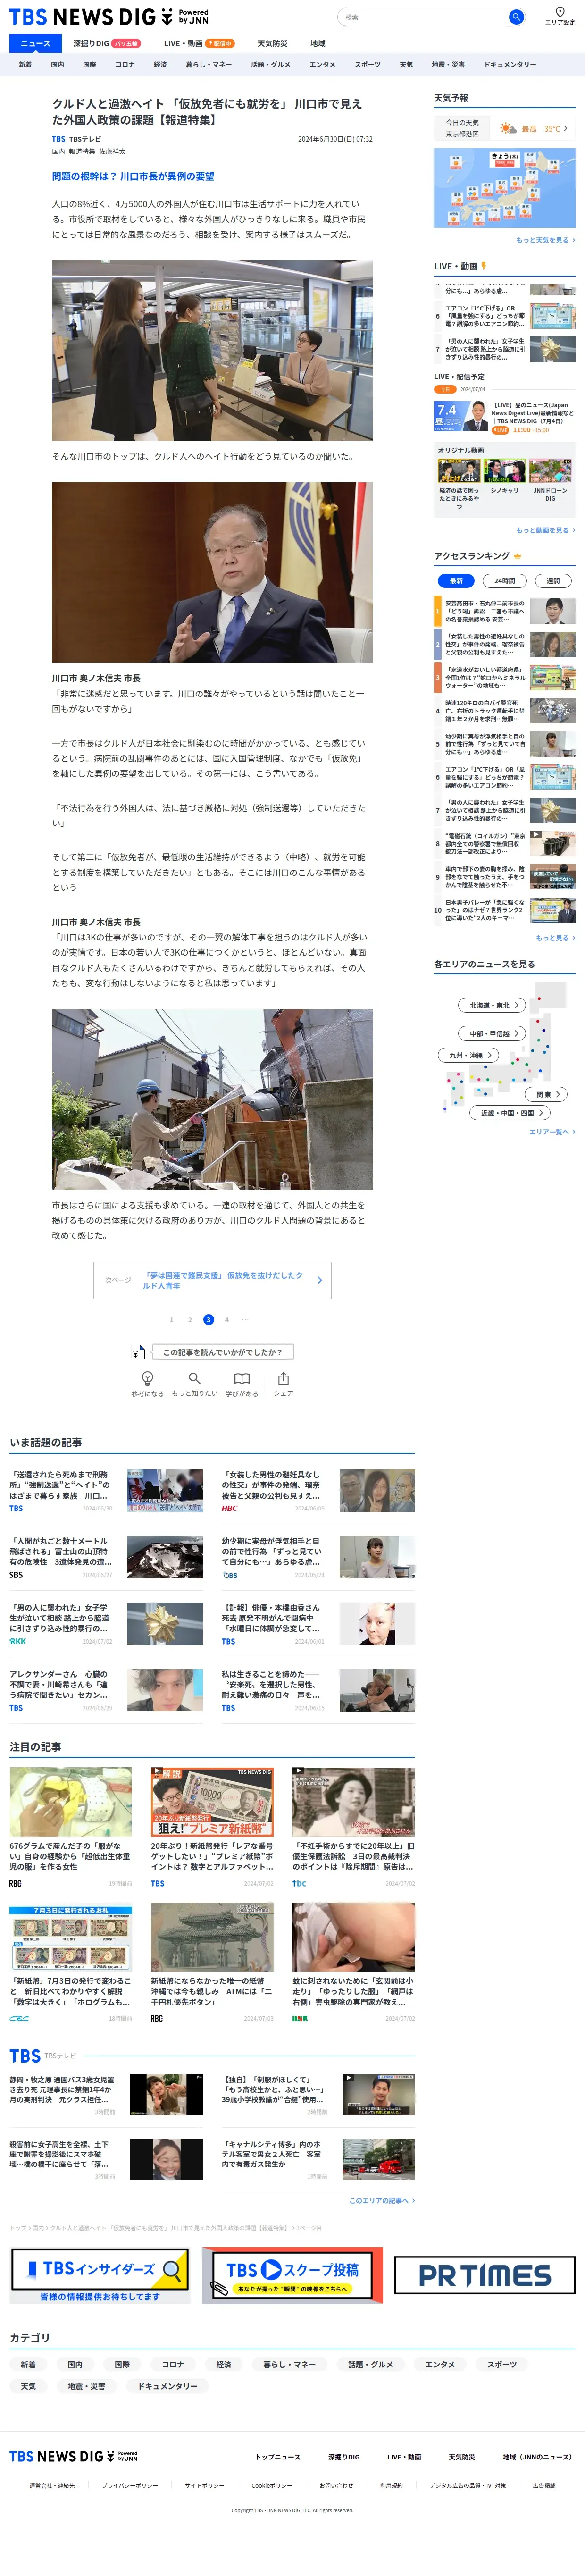Viewport: 585px width, 2576px height.
Task: Expand 九州・沖縄 area news
Action: (x=468, y=1055)
